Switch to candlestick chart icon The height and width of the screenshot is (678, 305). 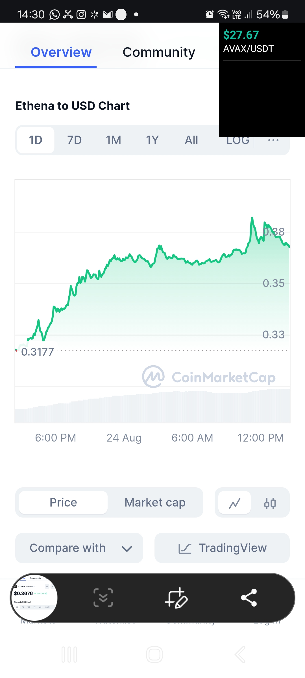pyautogui.click(x=270, y=503)
